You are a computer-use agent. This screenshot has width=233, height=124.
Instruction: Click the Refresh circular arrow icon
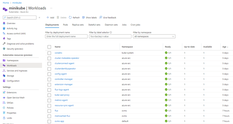[x=70, y=18]
